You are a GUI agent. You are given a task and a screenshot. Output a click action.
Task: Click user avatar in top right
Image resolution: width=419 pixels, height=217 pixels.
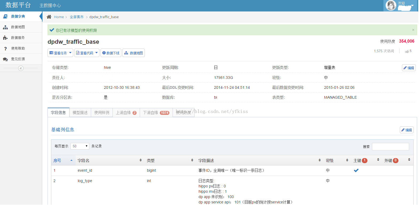(391, 5)
